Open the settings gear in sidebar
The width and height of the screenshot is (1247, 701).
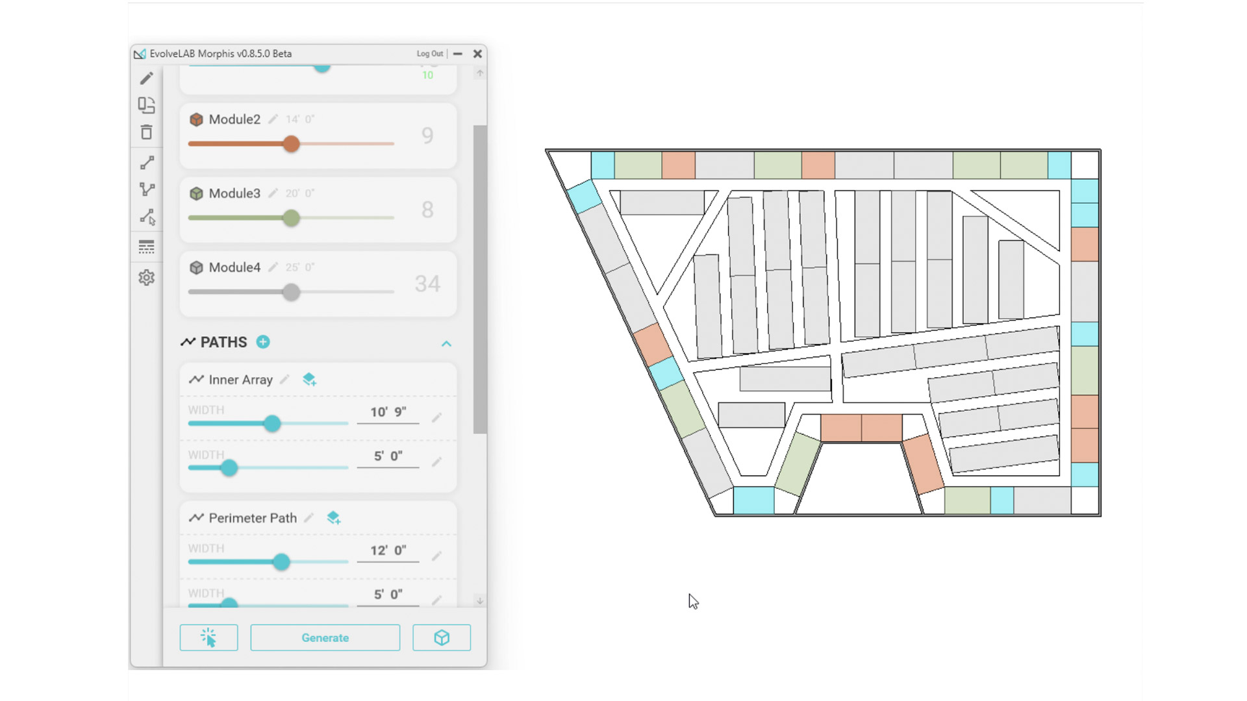(146, 278)
